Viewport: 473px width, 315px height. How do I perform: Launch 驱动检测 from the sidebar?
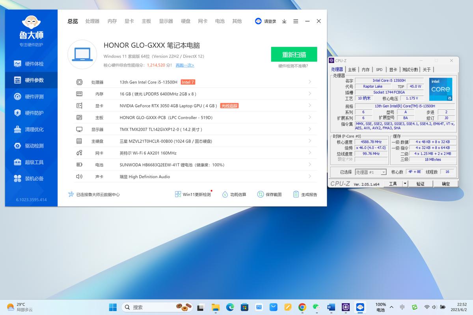tap(31, 146)
